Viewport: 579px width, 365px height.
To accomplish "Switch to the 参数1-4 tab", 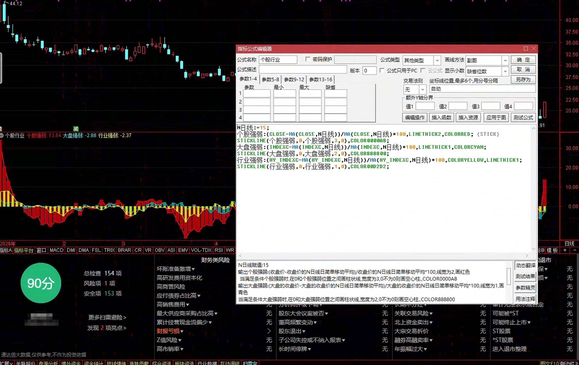I will click(x=248, y=79).
